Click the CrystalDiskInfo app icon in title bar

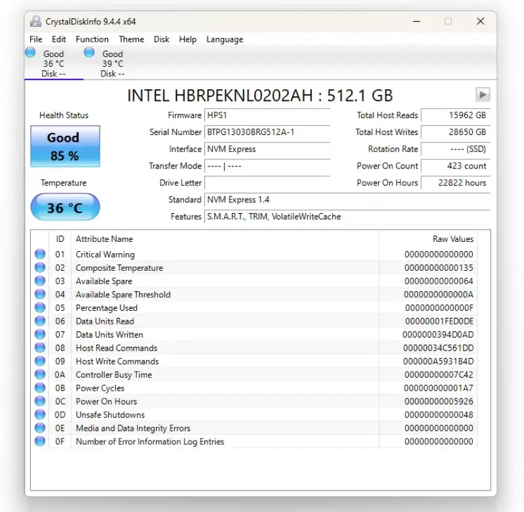coord(35,22)
